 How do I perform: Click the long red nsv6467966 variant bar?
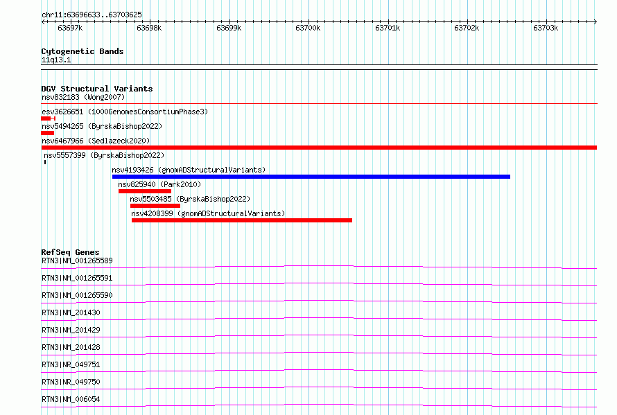319,148
